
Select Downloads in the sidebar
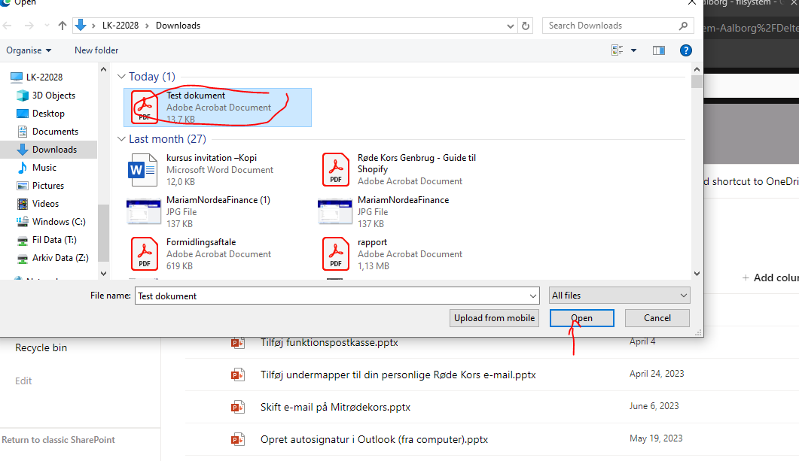(x=54, y=150)
